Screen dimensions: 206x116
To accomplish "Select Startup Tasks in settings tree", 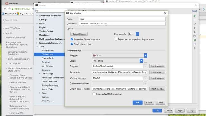I will [47, 89].
